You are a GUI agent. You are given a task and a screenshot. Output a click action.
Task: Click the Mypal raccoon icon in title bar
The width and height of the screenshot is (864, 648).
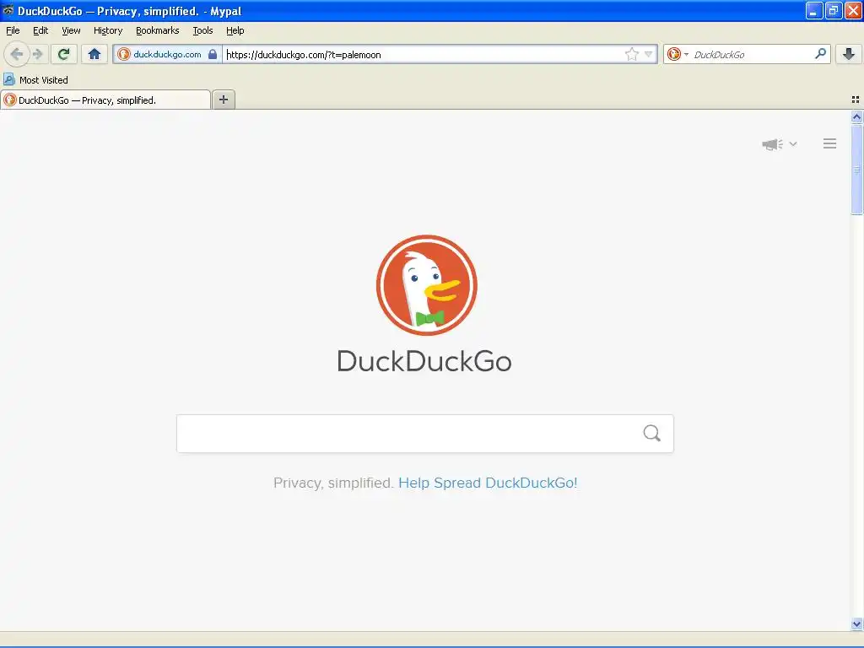pyautogui.click(x=8, y=10)
